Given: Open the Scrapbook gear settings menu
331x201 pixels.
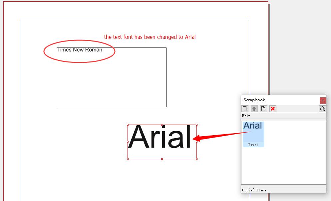Looking at the screenshot, I should [322, 109].
